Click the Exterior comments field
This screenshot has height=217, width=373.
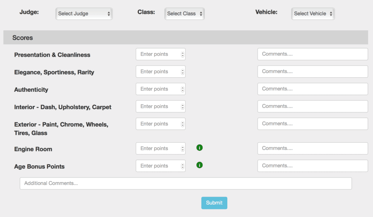(313, 123)
